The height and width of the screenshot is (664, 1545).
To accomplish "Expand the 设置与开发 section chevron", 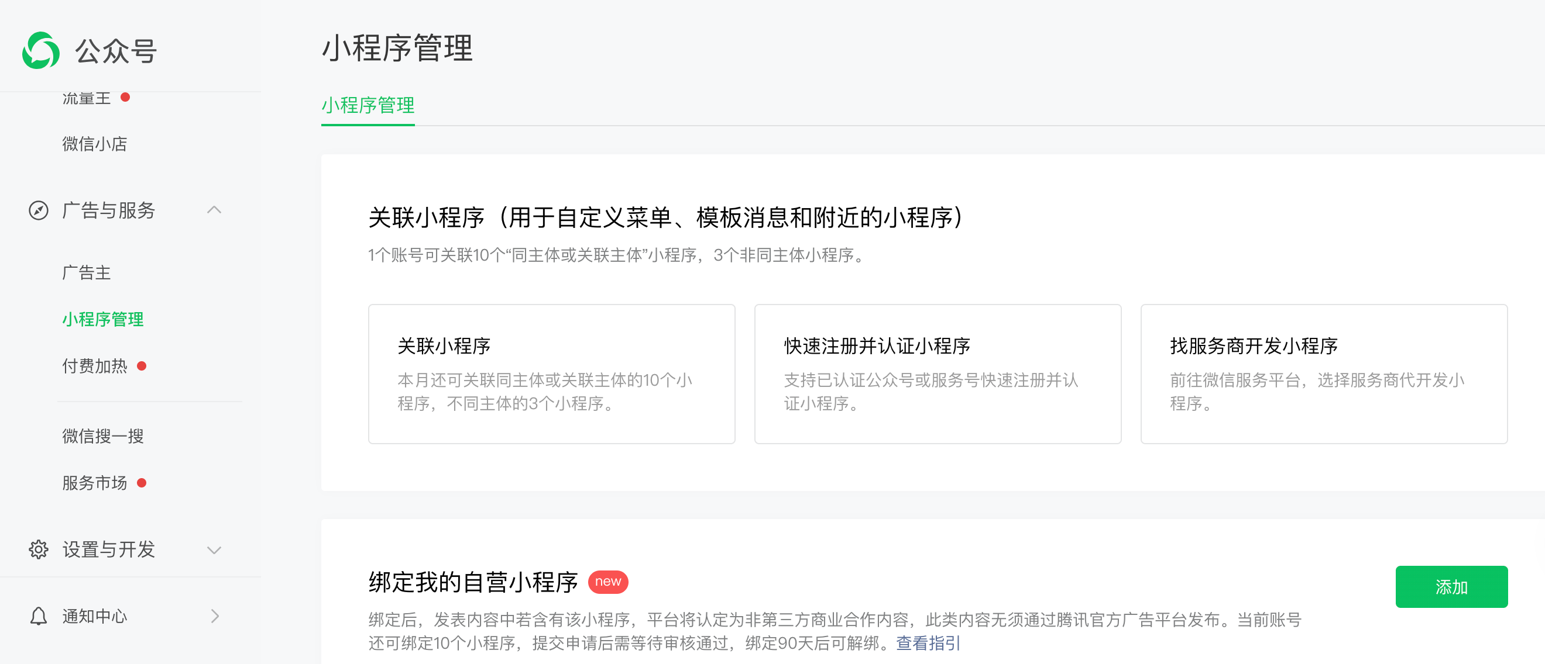I will [214, 549].
